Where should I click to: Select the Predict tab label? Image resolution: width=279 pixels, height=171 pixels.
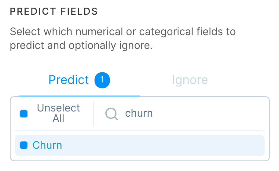point(69,80)
